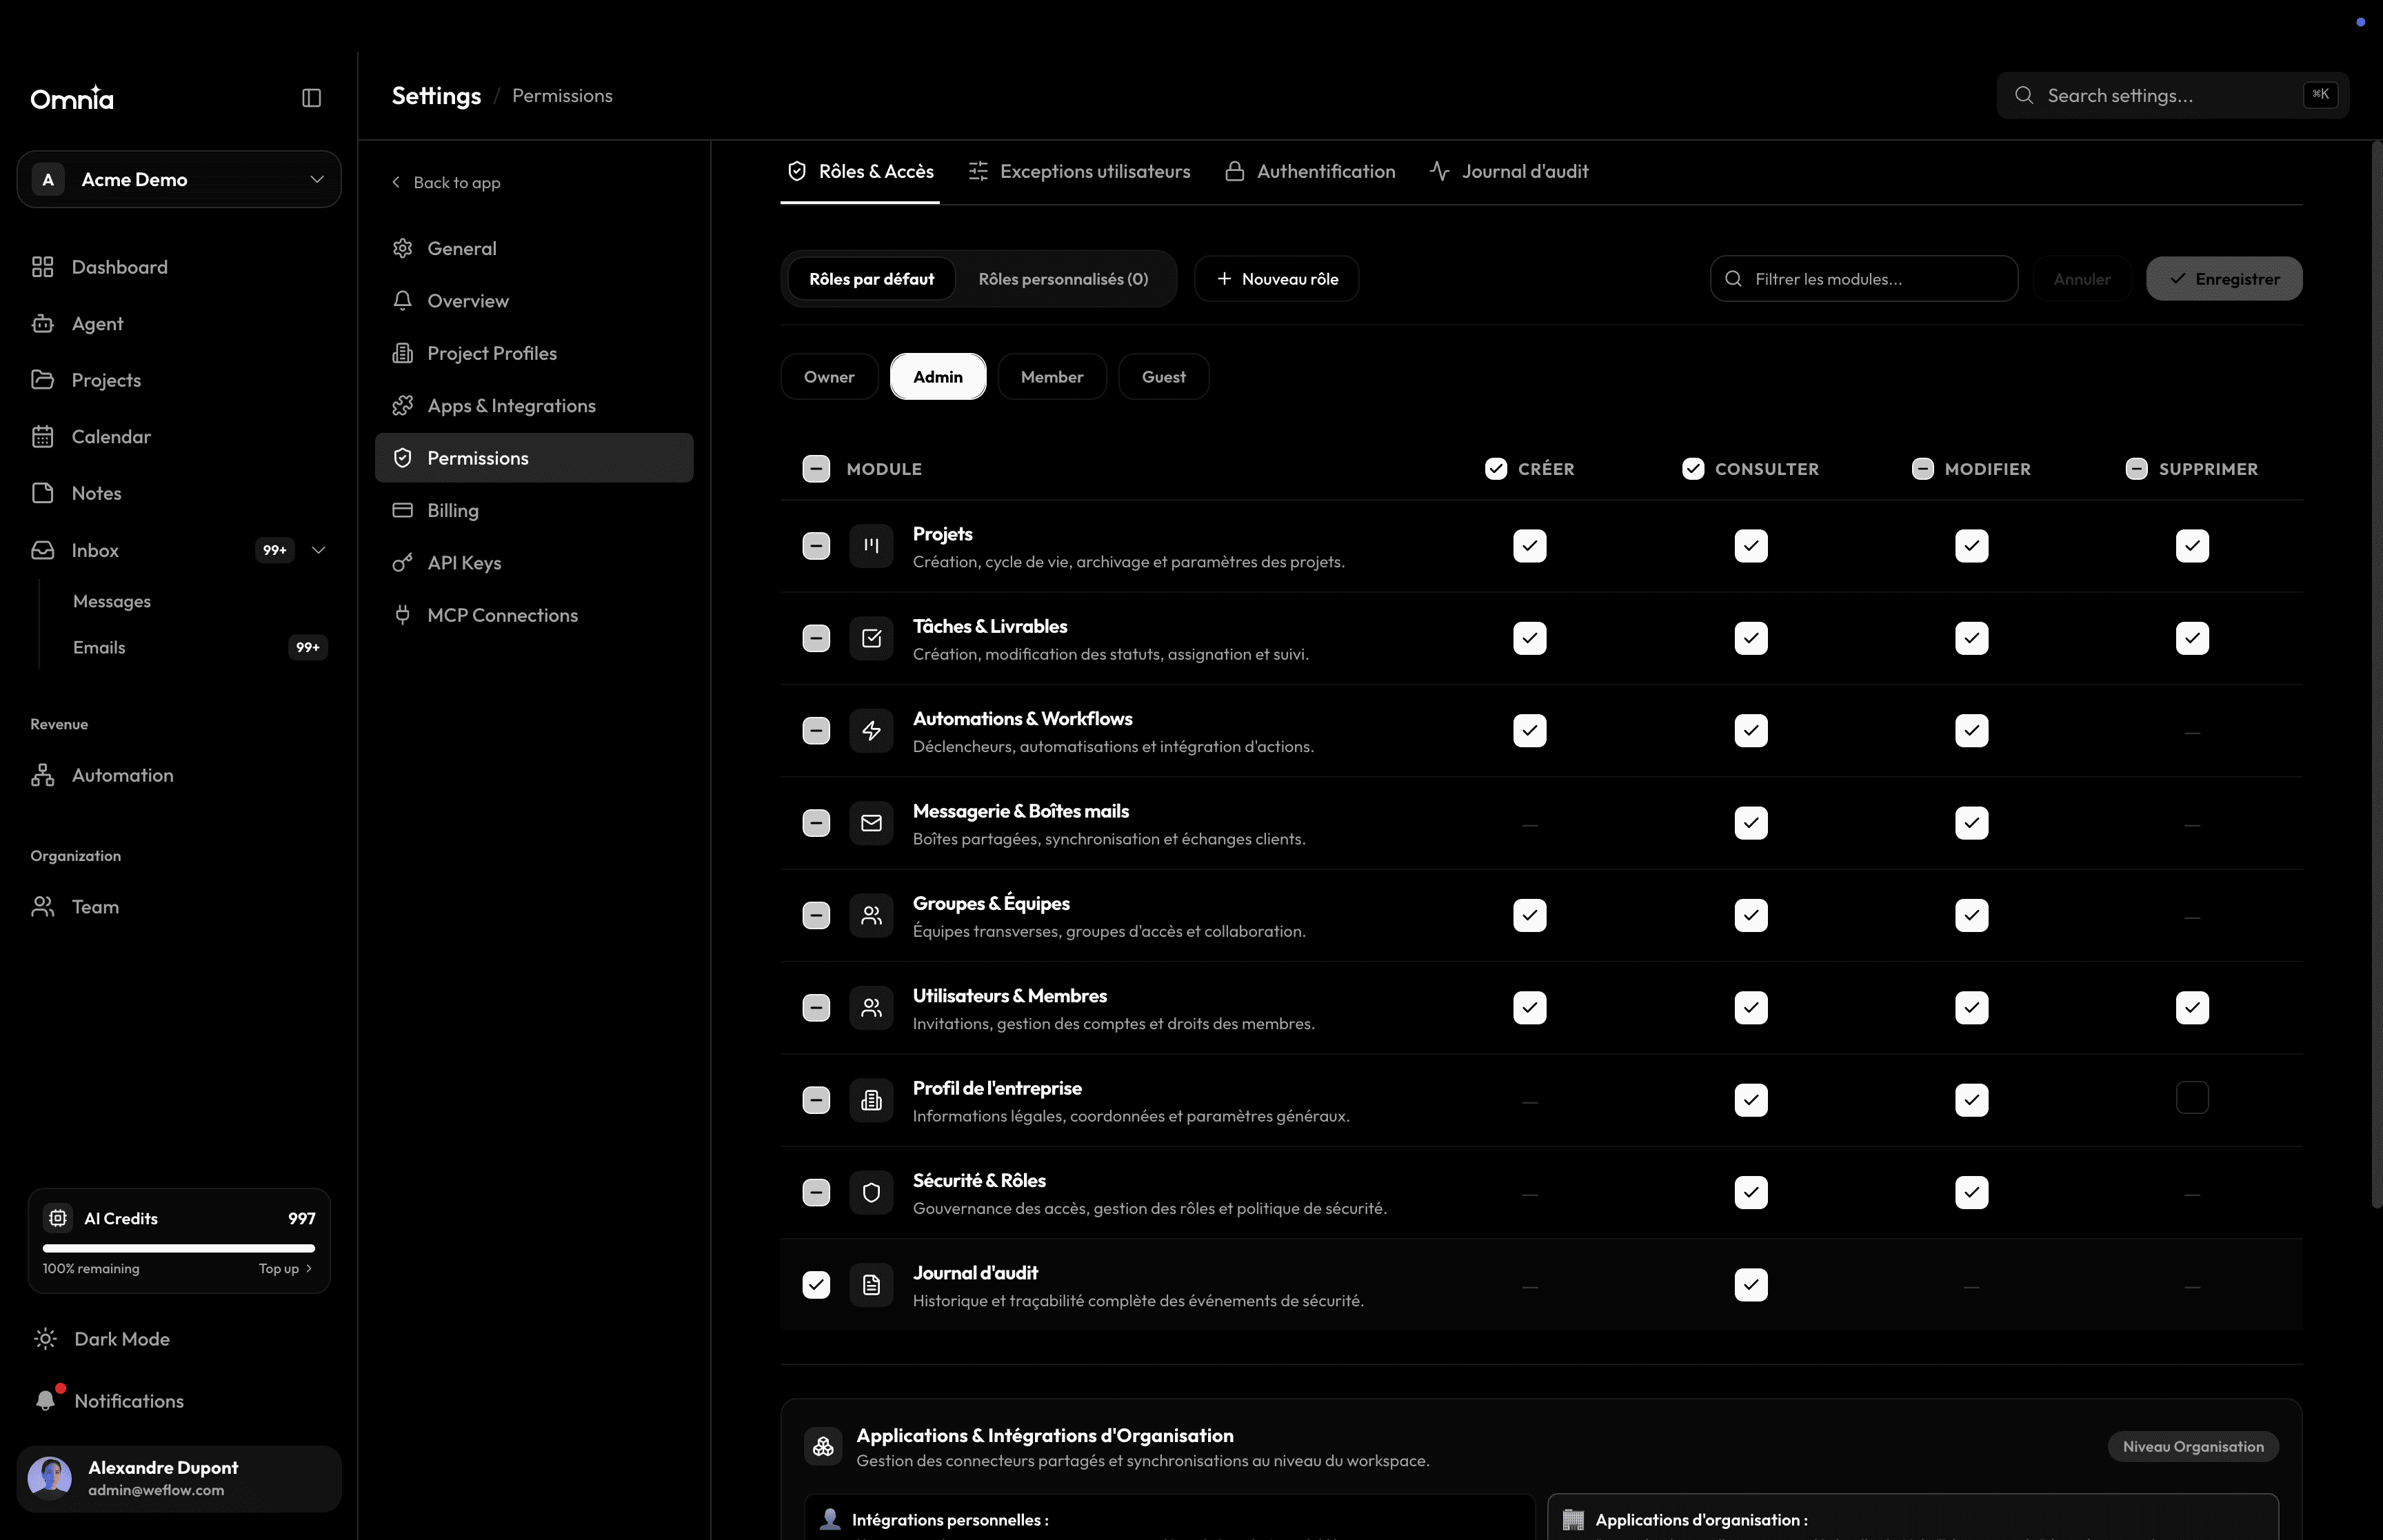Collapse the sidebar with the panel icon
Image resolution: width=2383 pixels, height=1540 pixels.
point(311,98)
